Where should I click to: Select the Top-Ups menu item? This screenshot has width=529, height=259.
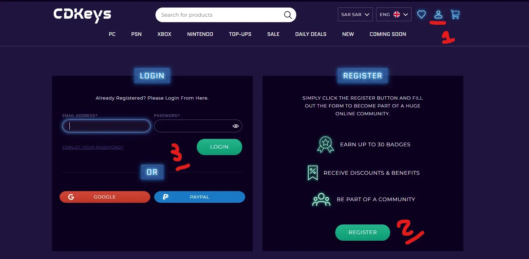[240, 34]
